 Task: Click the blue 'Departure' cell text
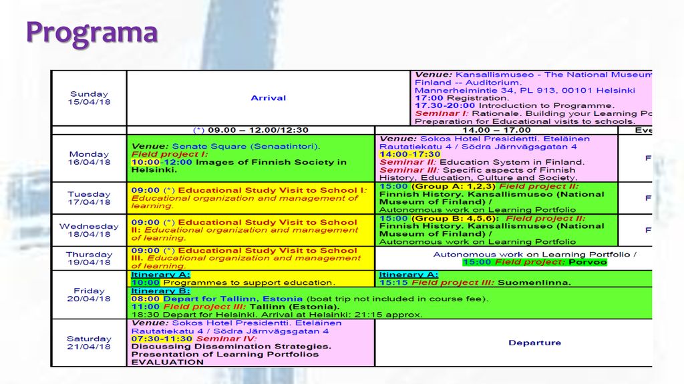point(535,343)
